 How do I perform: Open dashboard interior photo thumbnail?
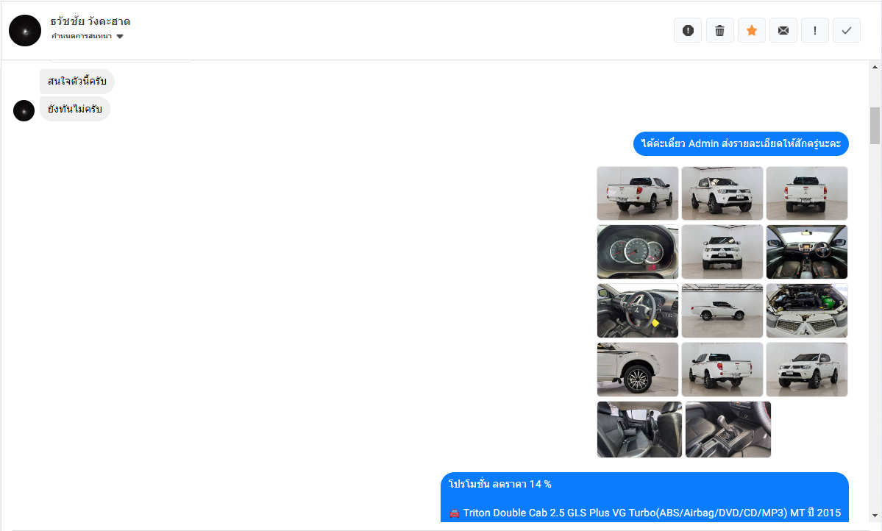pos(807,252)
